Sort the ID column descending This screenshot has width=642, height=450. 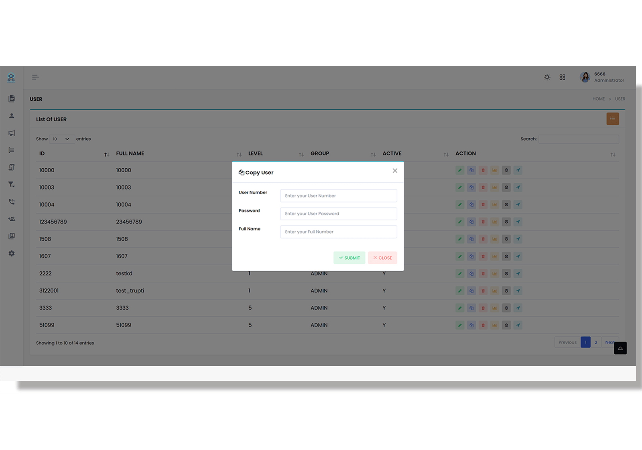106,154
